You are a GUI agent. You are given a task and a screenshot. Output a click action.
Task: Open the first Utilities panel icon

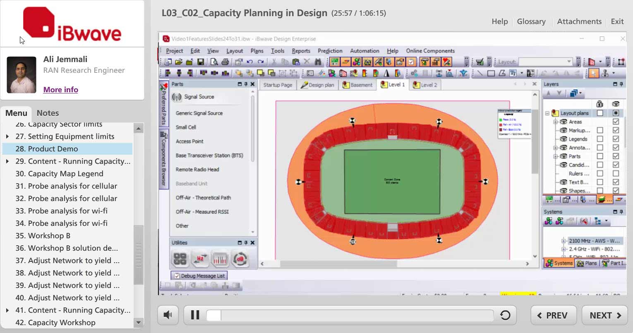[180, 259]
